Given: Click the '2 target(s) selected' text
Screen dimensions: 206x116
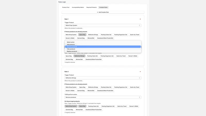Looking at the screenshot, I should [x=70, y=113].
